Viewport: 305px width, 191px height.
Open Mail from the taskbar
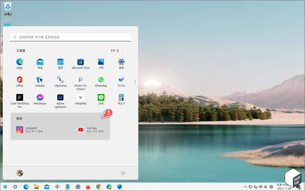[47, 187]
